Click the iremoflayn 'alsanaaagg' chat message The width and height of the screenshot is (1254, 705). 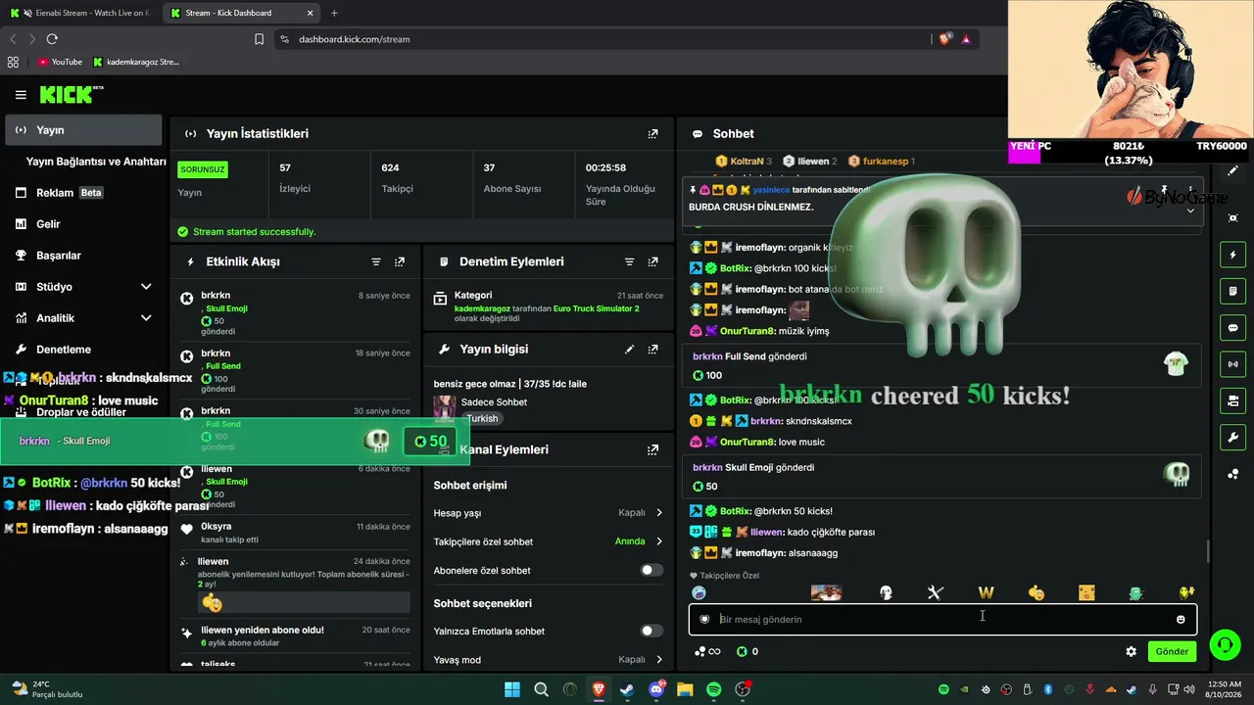[764, 553]
